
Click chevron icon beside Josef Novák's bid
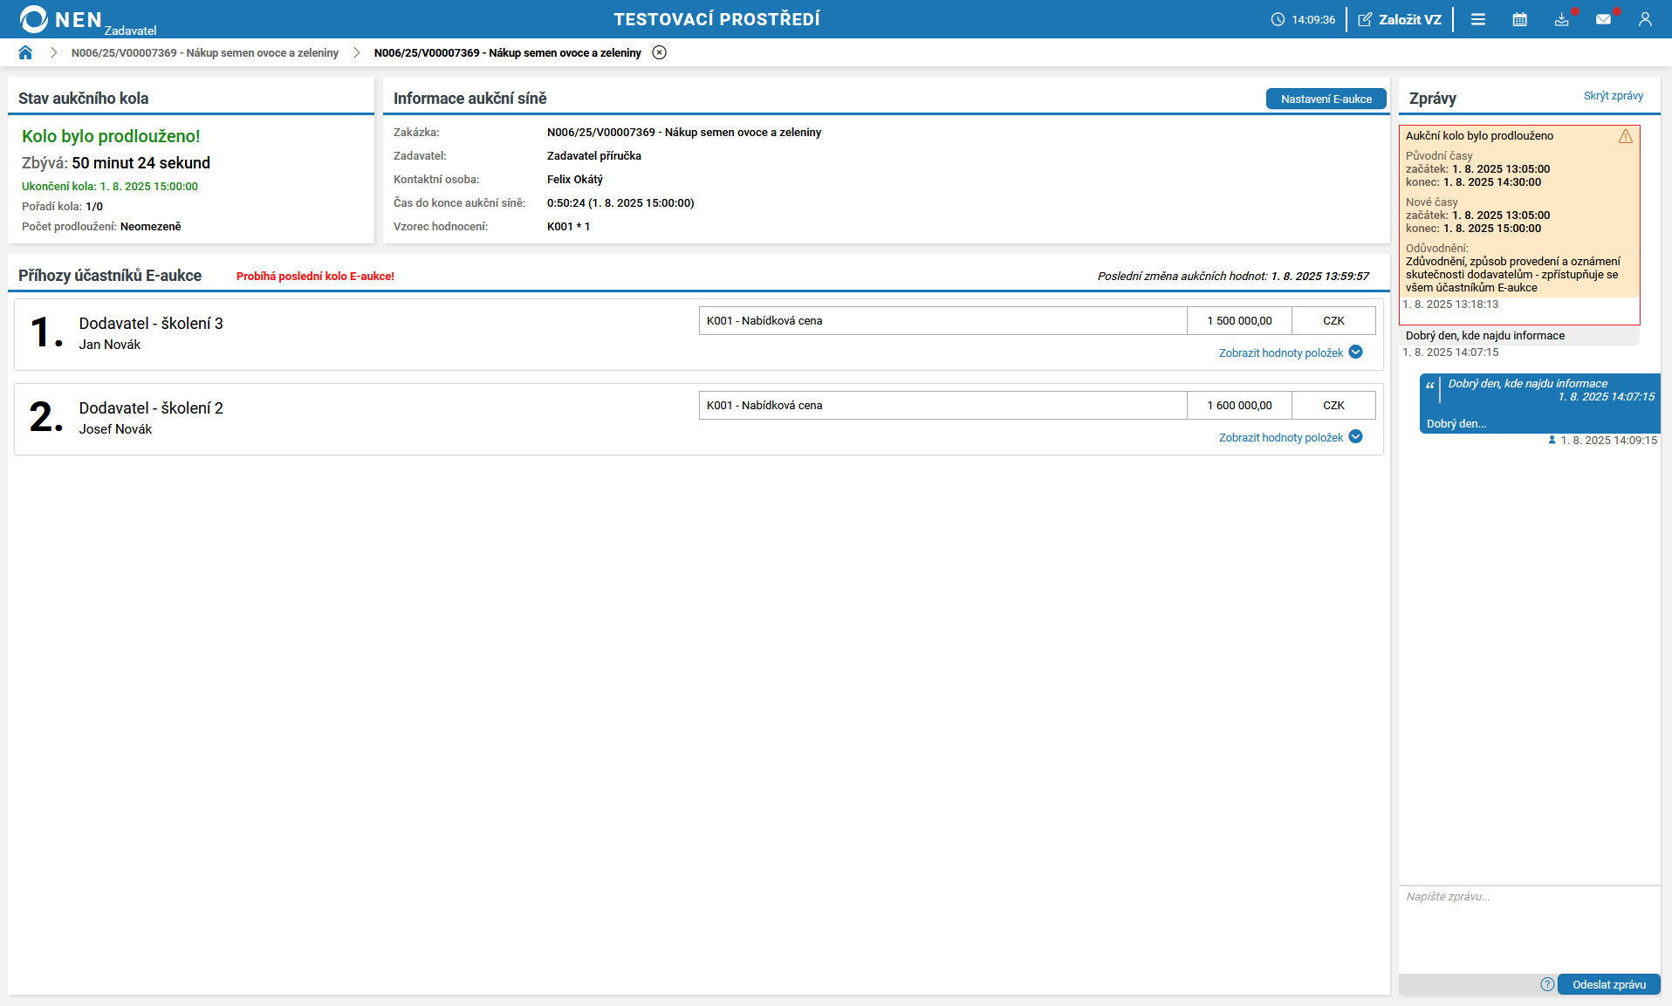(1355, 437)
